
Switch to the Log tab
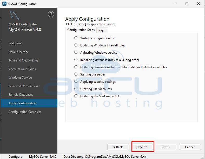[100, 30]
